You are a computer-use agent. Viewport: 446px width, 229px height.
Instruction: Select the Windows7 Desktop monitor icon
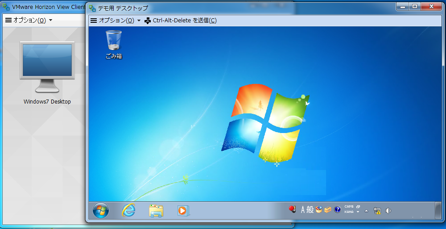point(47,67)
